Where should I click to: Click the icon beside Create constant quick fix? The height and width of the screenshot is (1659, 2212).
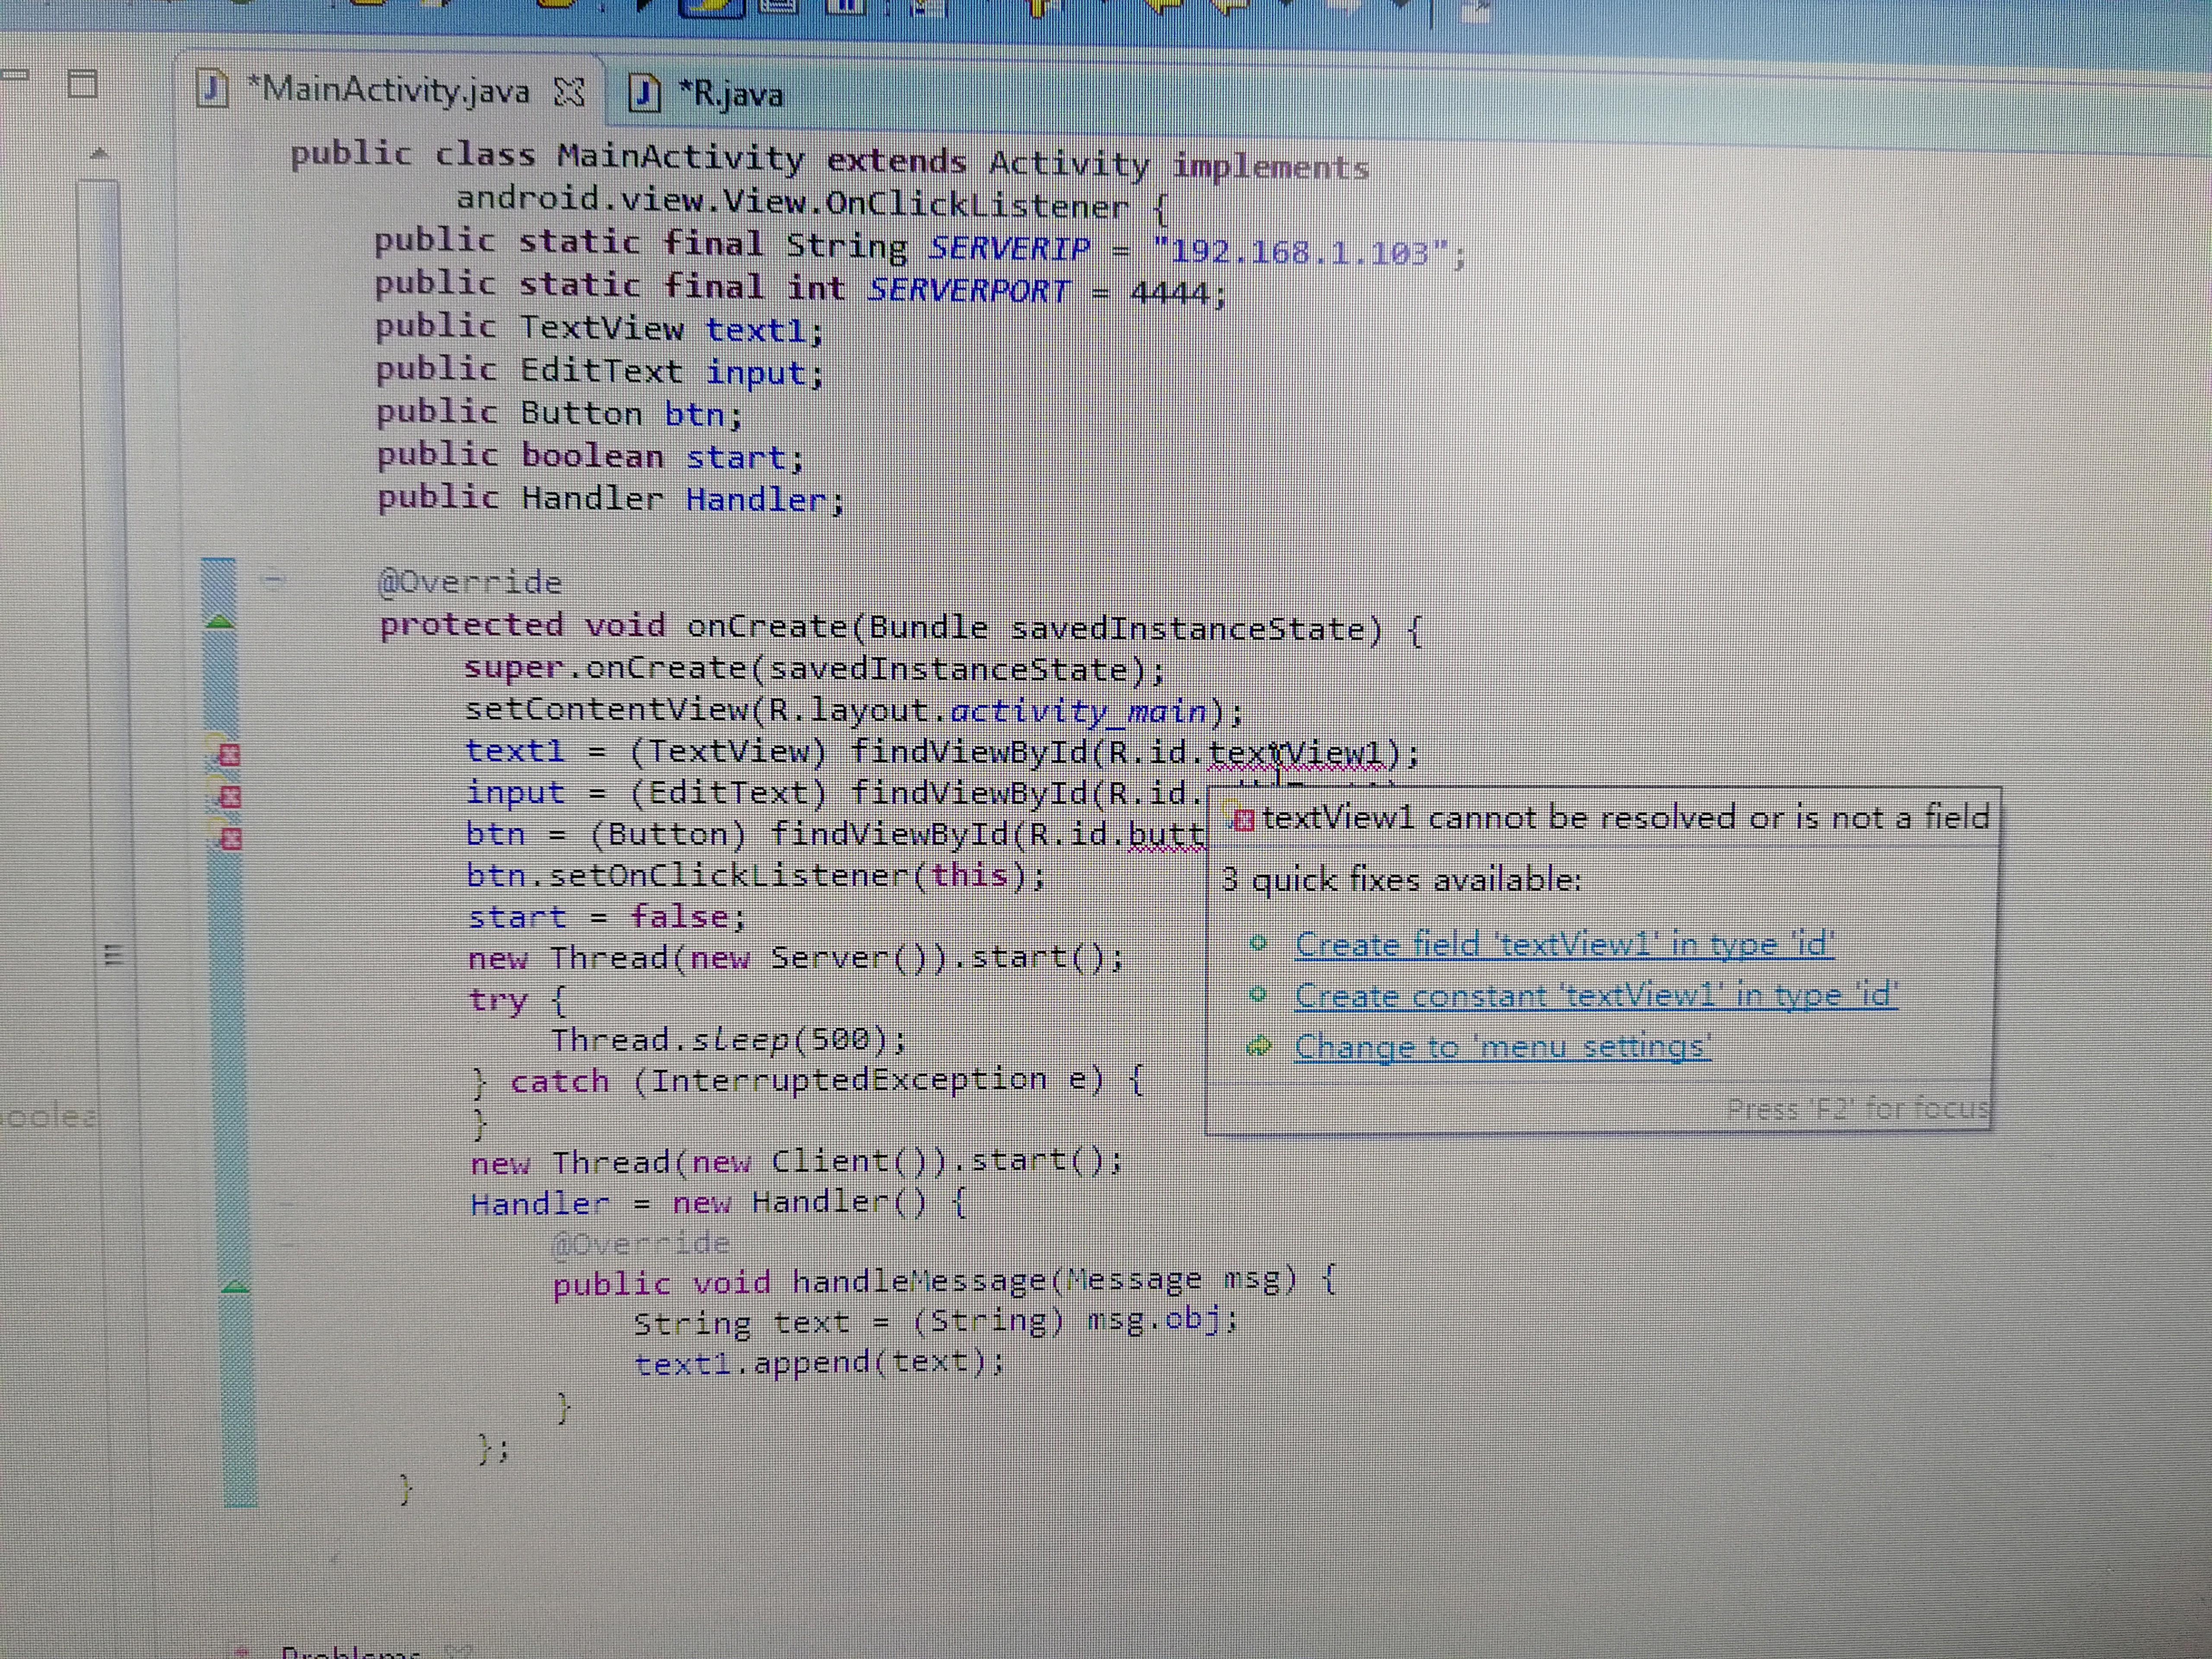click(1259, 994)
